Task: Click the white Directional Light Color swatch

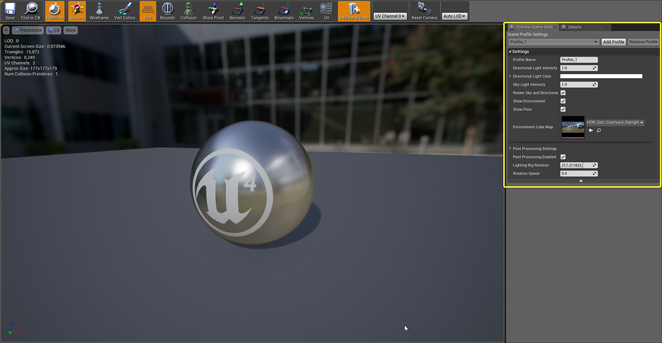Action: 601,76
